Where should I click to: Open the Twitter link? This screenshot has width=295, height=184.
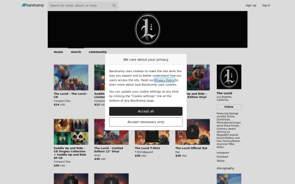pos(221,161)
